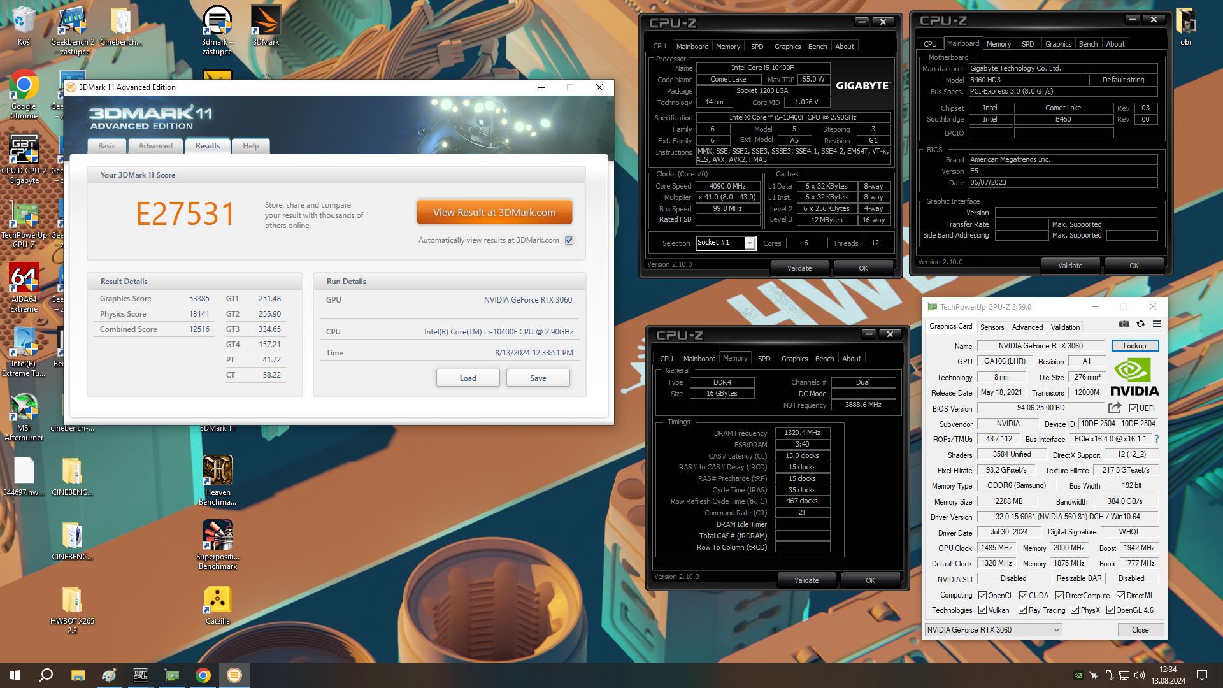Click the Bus Interface question mark icon
The width and height of the screenshot is (1223, 688).
click(x=1157, y=439)
